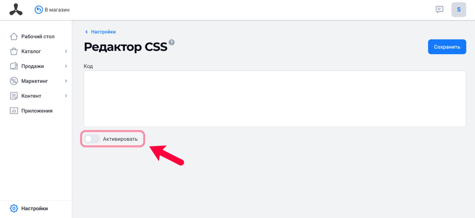The image size is (475, 218).
Task: Open the chat messages icon
Action: point(439,10)
